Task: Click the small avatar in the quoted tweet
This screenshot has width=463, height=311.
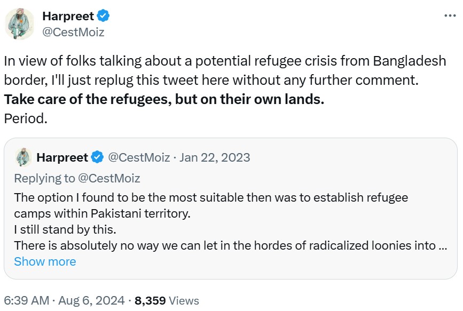Action: (x=22, y=157)
